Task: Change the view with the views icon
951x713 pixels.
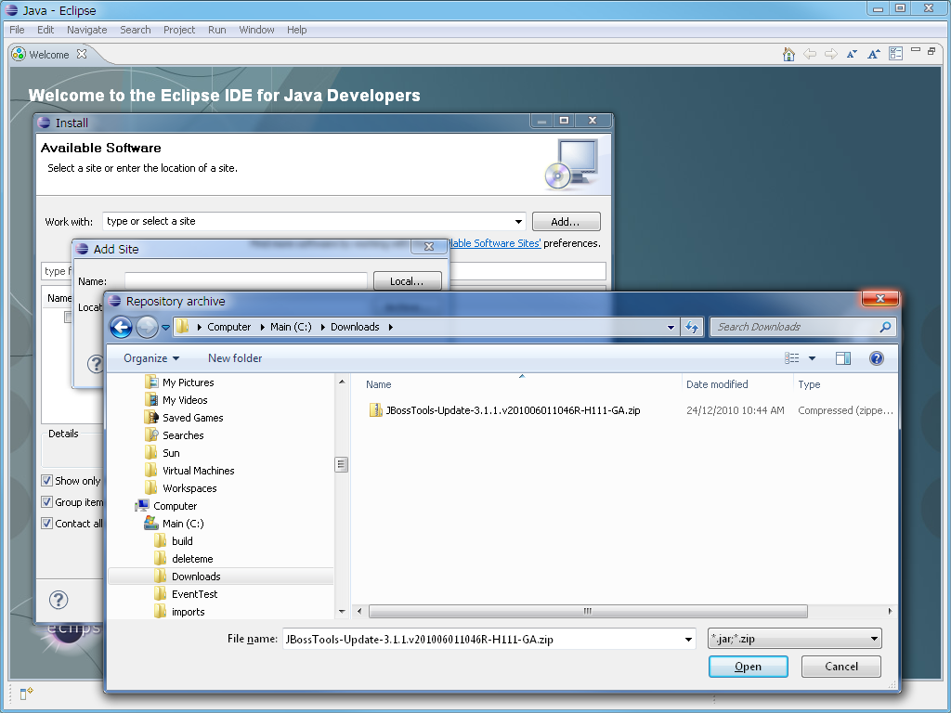Action: click(791, 358)
